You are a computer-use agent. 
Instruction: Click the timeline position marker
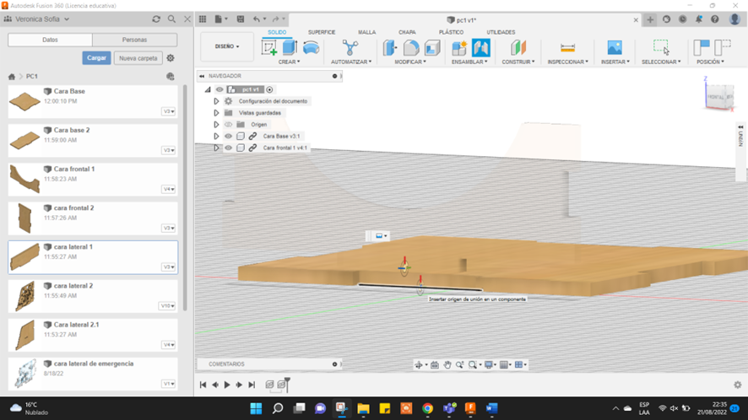tap(287, 384)
